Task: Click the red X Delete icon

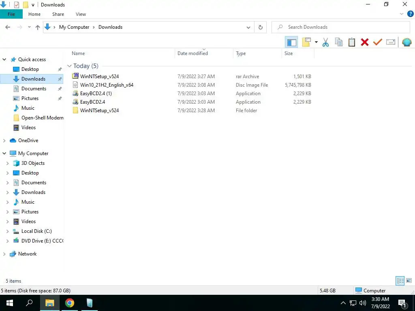Action: click(x=364, y=42)
